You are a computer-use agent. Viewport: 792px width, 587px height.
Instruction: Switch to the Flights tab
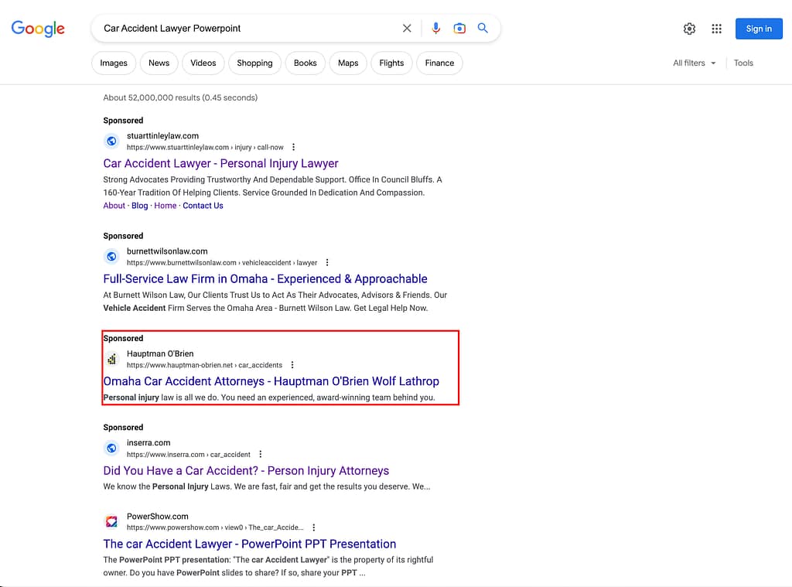391,63
